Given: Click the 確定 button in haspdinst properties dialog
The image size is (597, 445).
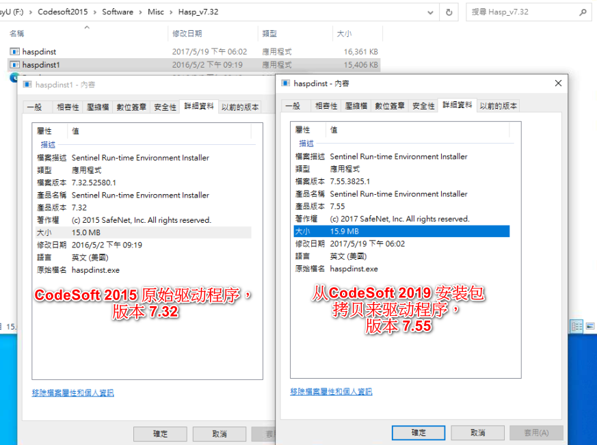Looking at the screenshot, I should click(x=418, y=432).
